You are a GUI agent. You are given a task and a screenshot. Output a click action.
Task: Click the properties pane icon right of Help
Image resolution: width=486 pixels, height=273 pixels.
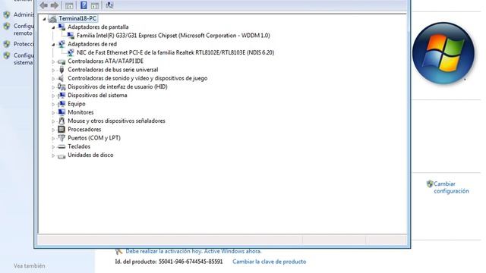coord(95,5)
